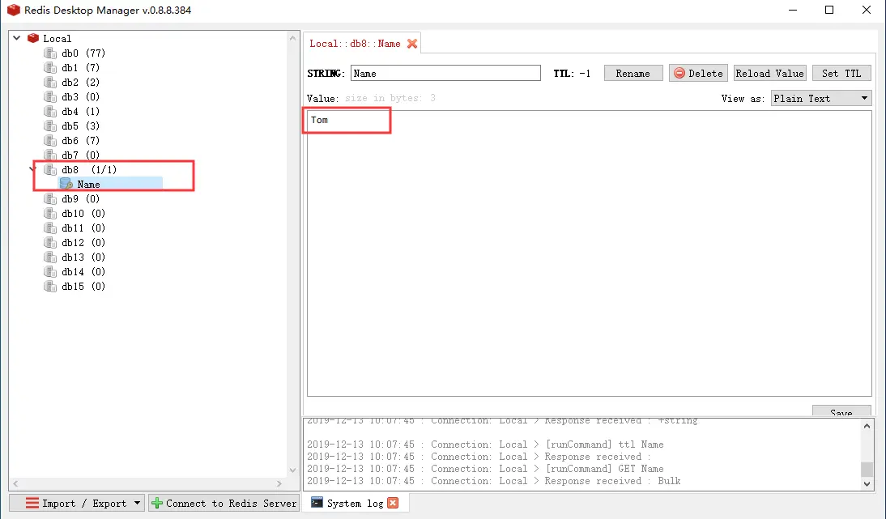Collapse the Local connection tree
The height and width of the screenshot is (519, 886).
pos(17,38)
